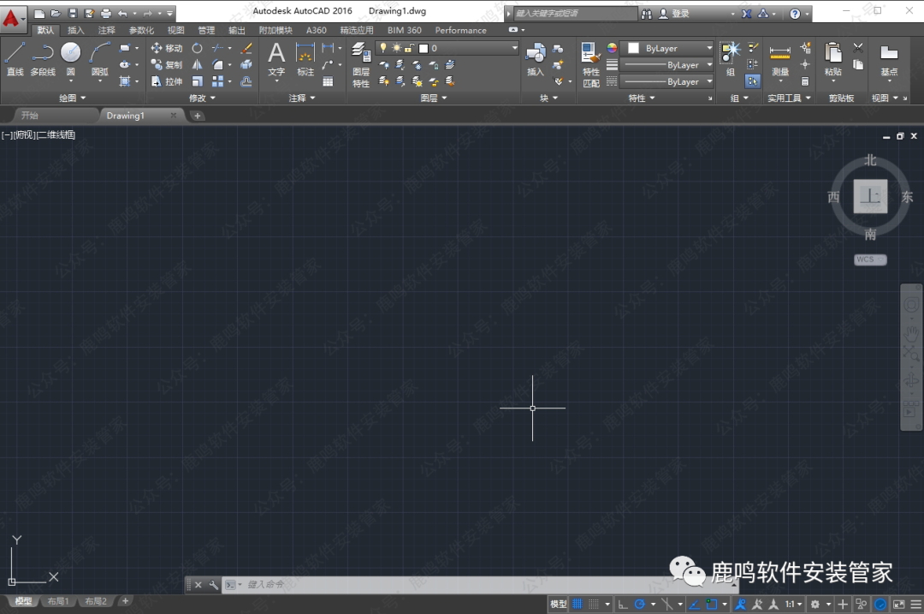The height and width of the screenshot is (614, 924).
Task: Toggle grid display in status bar
Action: click(x=577, y=604)
